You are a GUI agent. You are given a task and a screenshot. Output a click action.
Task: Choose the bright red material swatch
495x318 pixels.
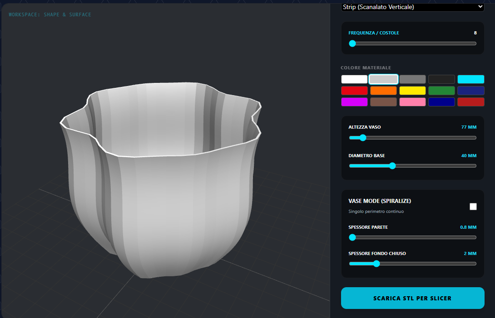[x=354, y=91]
